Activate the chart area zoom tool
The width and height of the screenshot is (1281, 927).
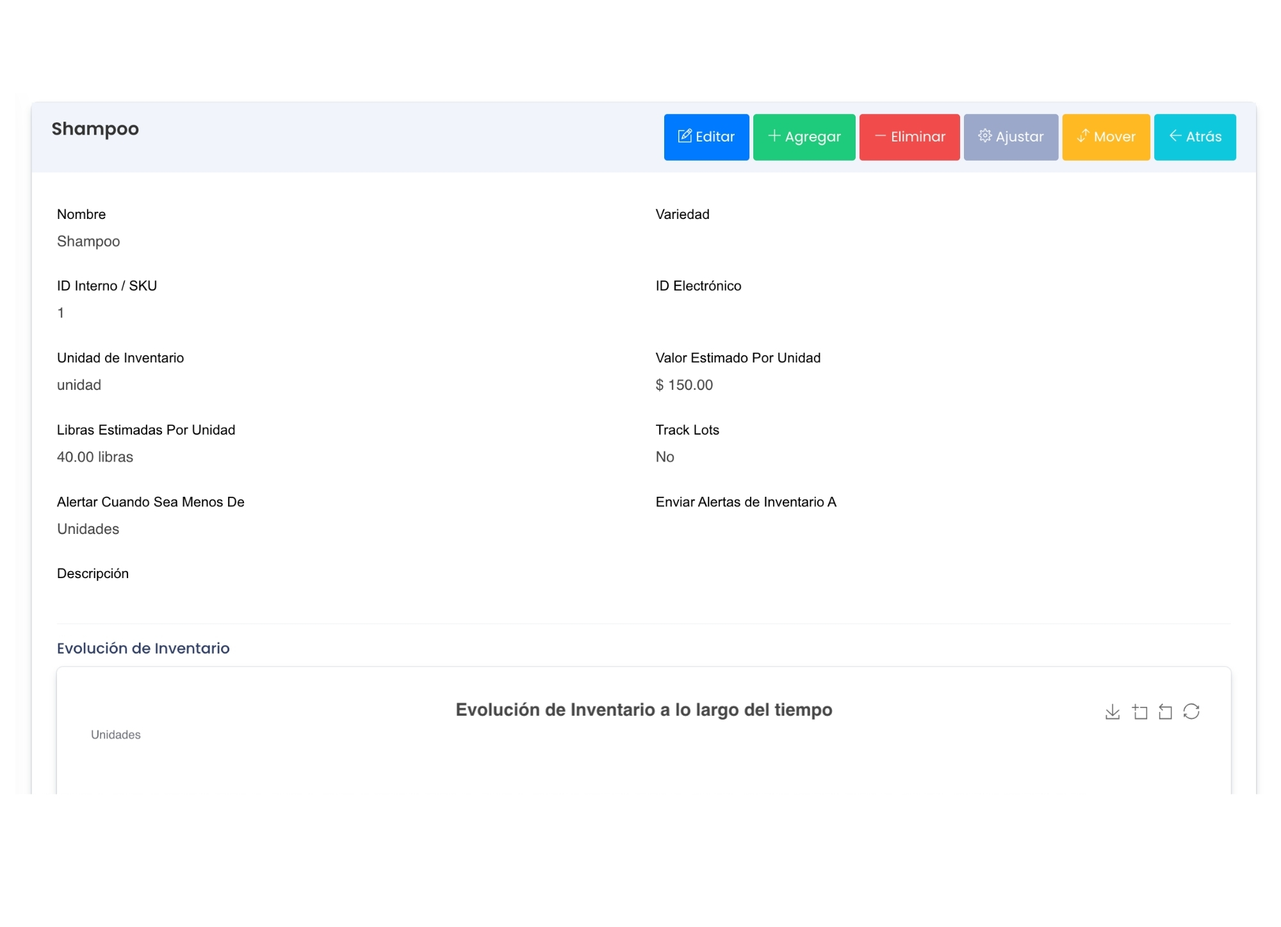coord(1139,712)
